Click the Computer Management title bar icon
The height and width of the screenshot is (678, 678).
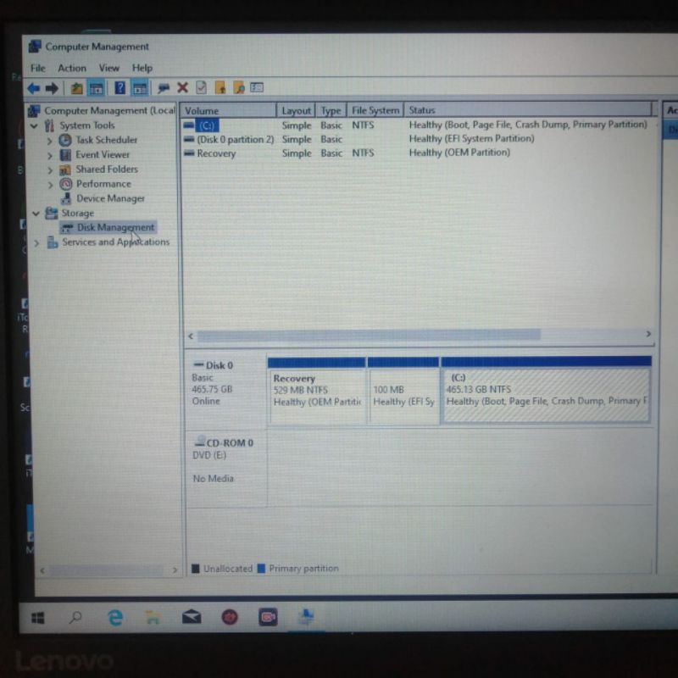[35, 46]
